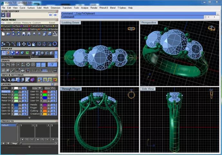Click the orange color swatch of Cutting layer
Viewport: 222px width, 155px height.
(45, 111)
